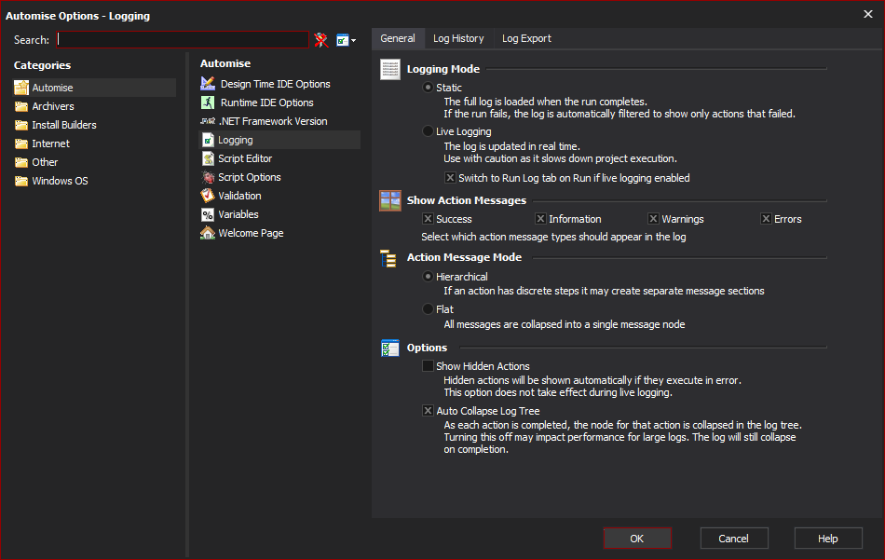The image size is (885, 560).
Task: Click the Windows OS folder icon
Action: coord(21,181)
